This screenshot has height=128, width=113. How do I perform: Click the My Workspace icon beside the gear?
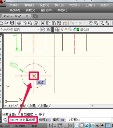(49, 29)
